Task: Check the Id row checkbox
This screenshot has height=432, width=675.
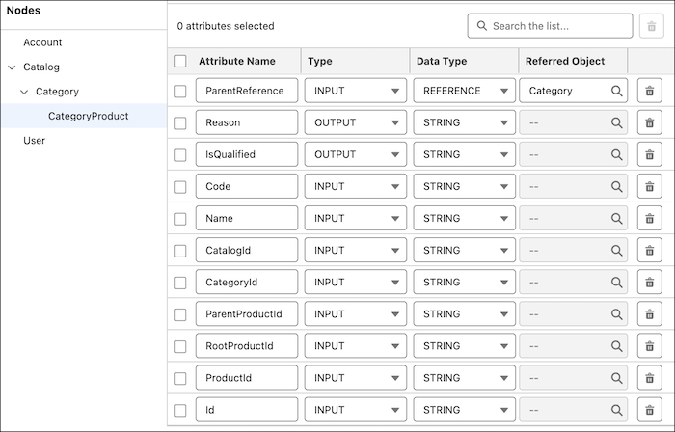Action: [x=180, y=410]
